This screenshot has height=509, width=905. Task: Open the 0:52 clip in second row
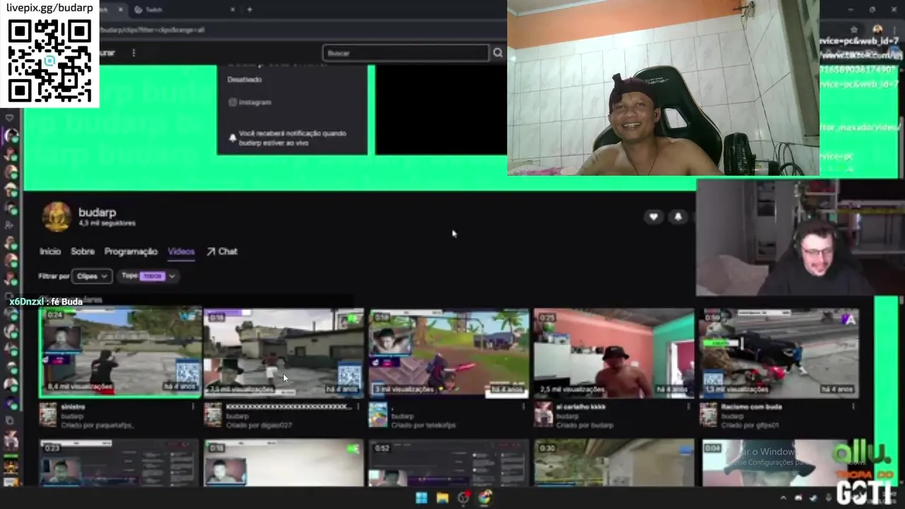coord(449,463)
